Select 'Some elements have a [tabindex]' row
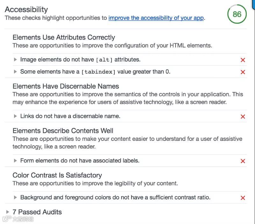Viewport: 255px width, 224px height. (95, 72)
